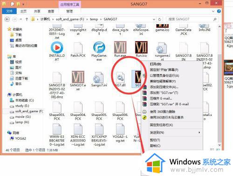Viewport: 233px width, 176px height.
Task: Select the Shape004.PCK file
Action: coord(78,107)
